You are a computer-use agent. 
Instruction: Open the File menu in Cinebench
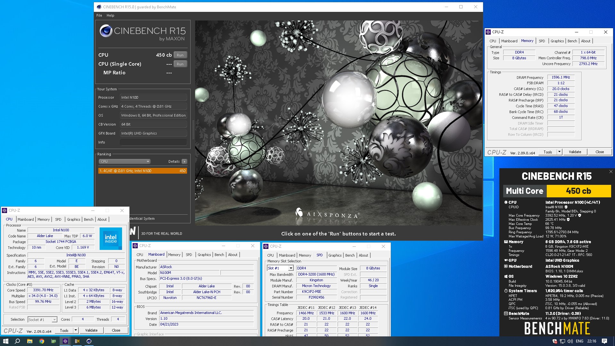click(x=99, y=15)
